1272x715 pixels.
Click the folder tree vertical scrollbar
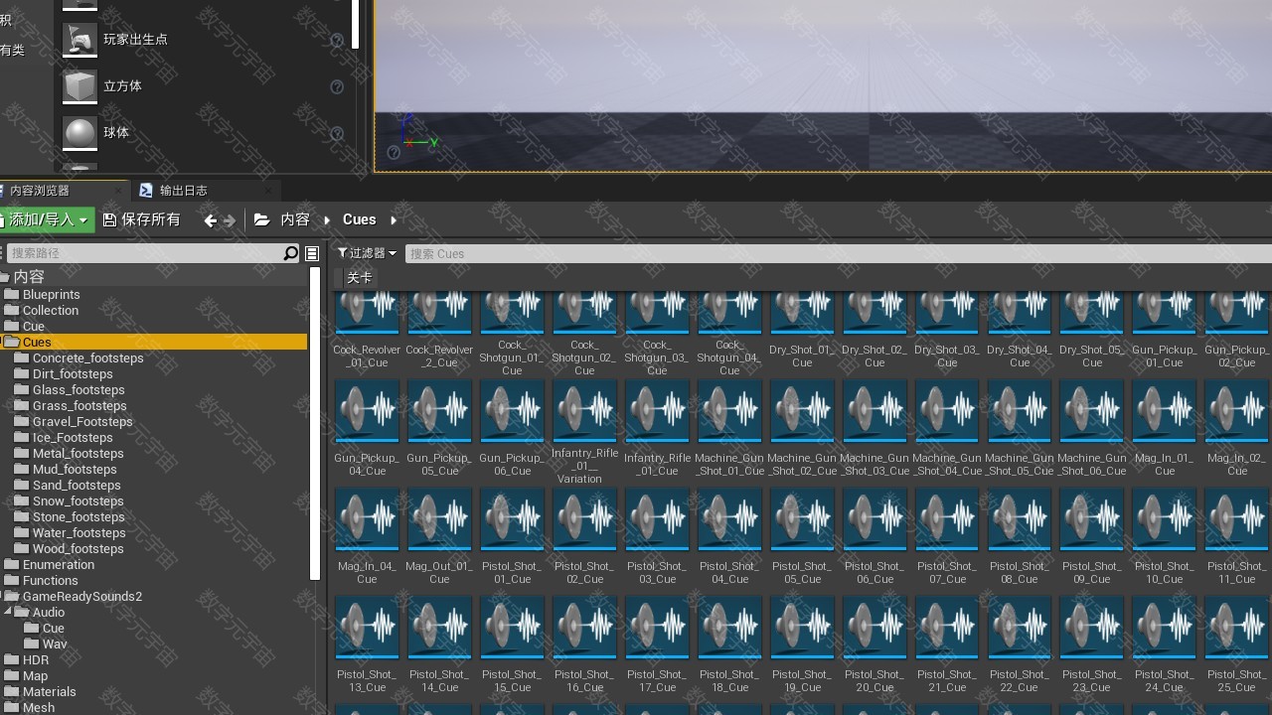315,427
